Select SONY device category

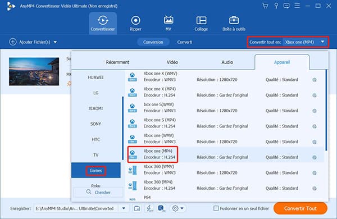95,124
